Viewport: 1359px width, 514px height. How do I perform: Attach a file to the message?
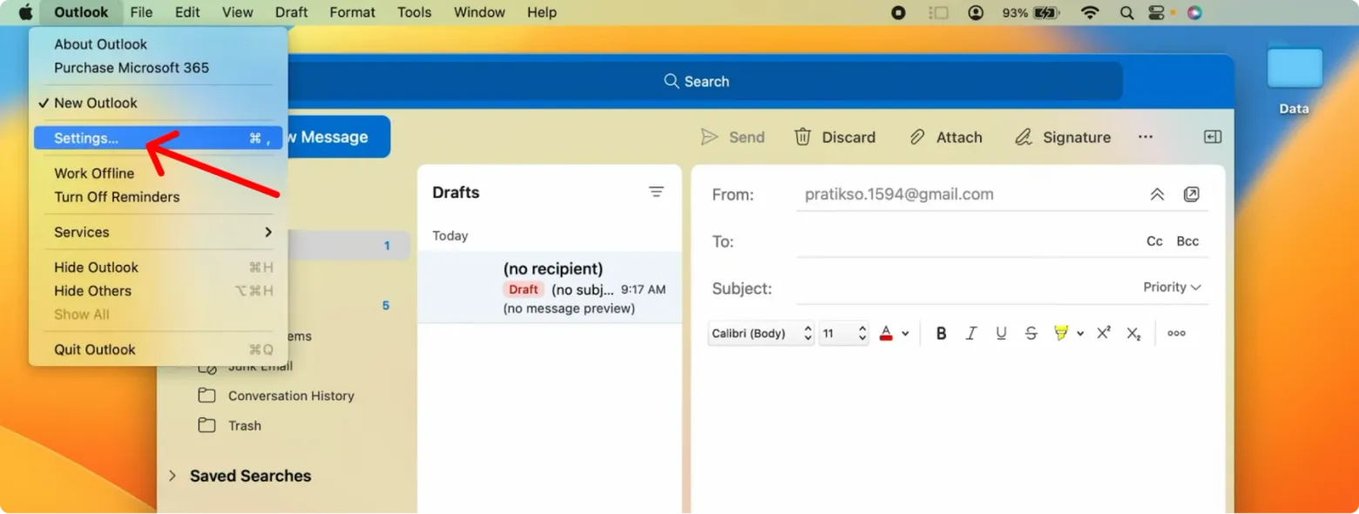coord(945,138)
